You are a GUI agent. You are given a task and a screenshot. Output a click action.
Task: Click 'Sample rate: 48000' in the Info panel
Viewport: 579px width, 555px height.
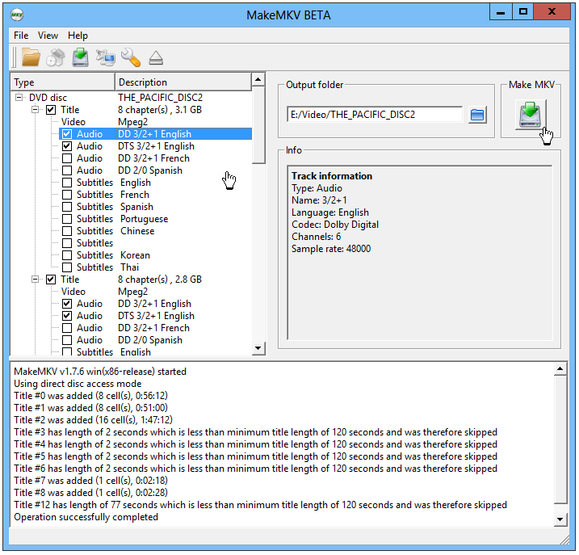(331, 249)
